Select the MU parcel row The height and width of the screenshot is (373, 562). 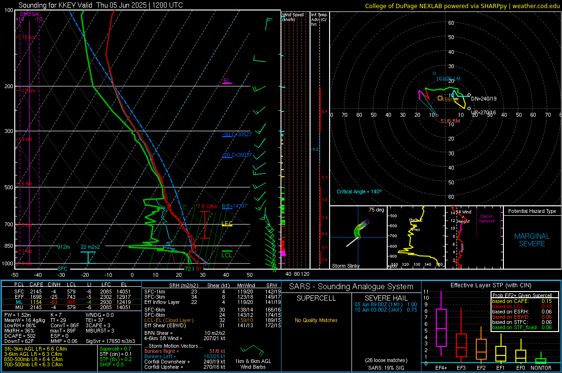72,307
